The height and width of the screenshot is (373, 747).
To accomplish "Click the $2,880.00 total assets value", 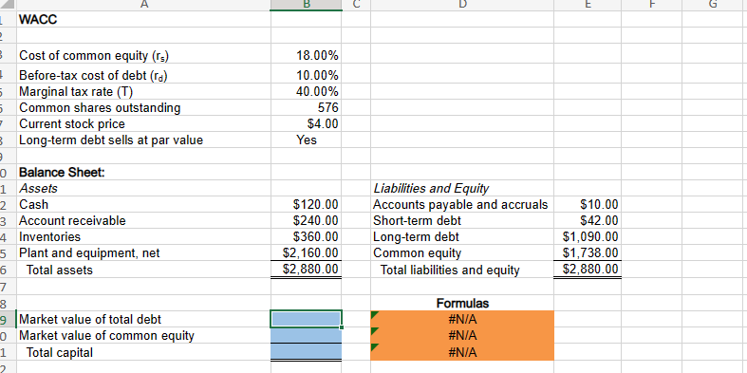I will point(307,270).
